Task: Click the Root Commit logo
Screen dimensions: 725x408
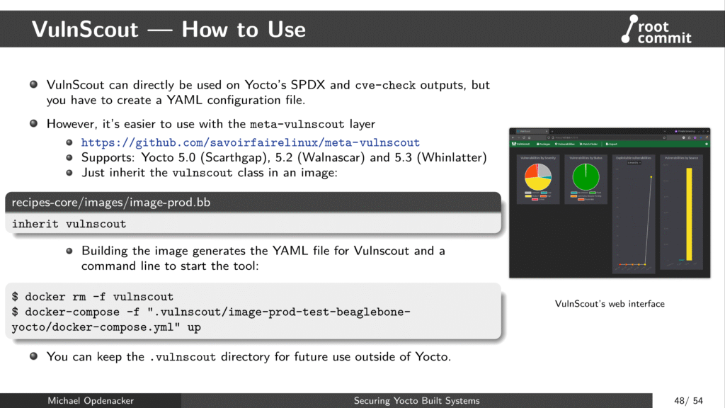Action: point(655,28)
